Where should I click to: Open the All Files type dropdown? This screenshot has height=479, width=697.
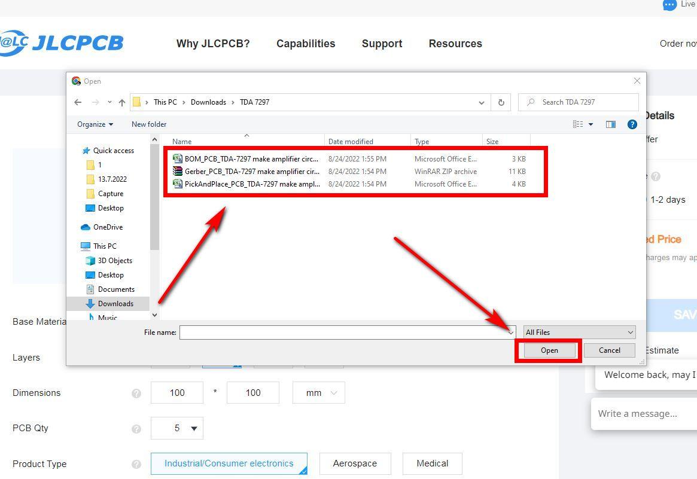click(580, 332)
